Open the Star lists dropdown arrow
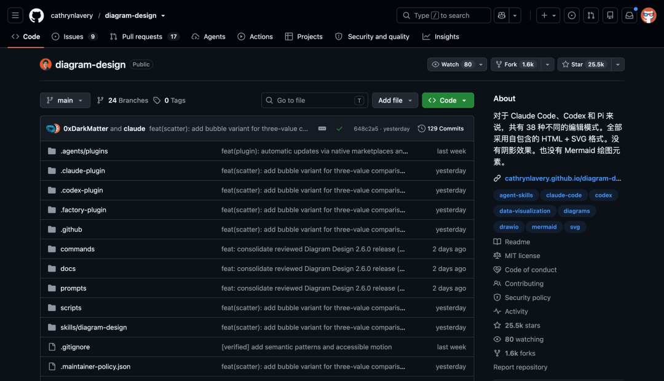The height and width of the screenshot is (381, 664). [x=618, y=65]
